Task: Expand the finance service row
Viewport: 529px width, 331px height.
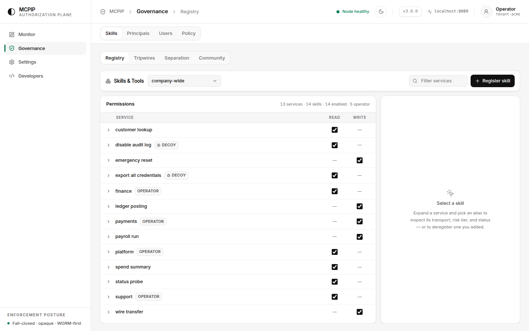Action: tap(108, 191)
